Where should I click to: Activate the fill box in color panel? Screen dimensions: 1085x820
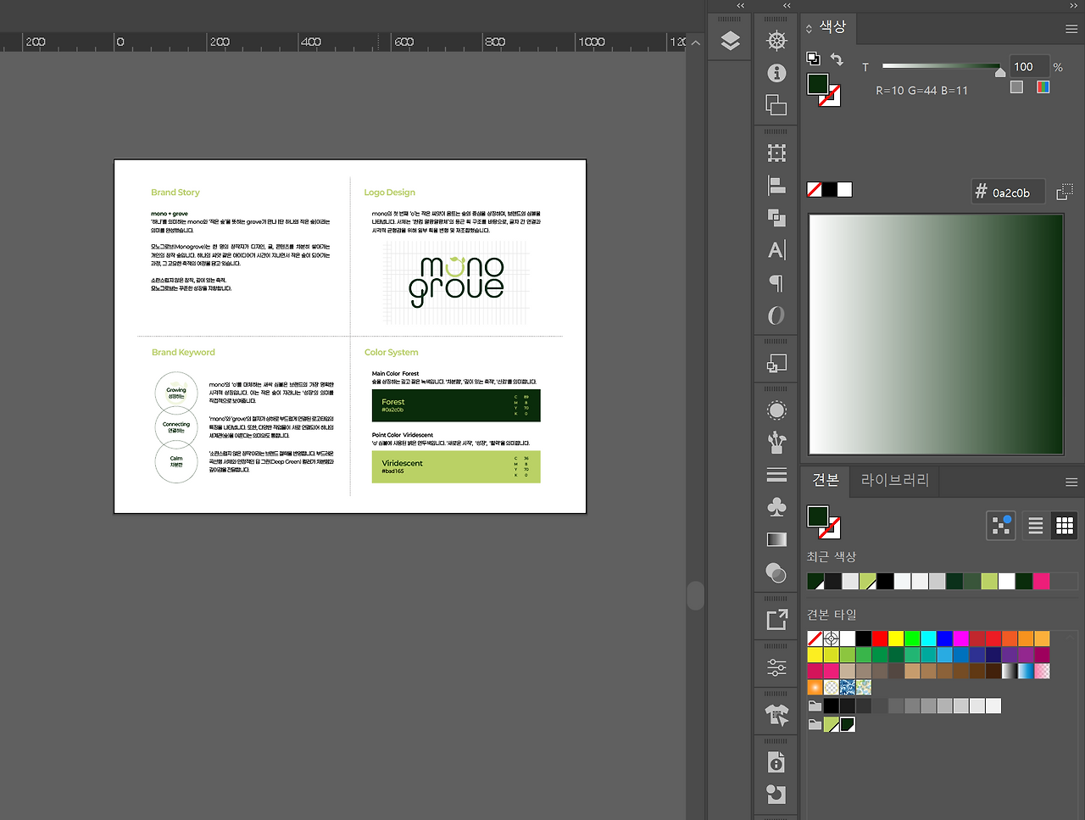point(817,84)
